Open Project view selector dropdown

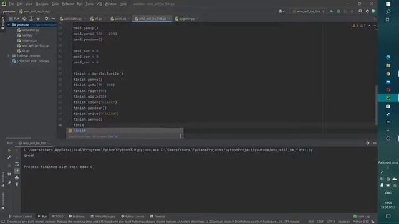point(14,19)
